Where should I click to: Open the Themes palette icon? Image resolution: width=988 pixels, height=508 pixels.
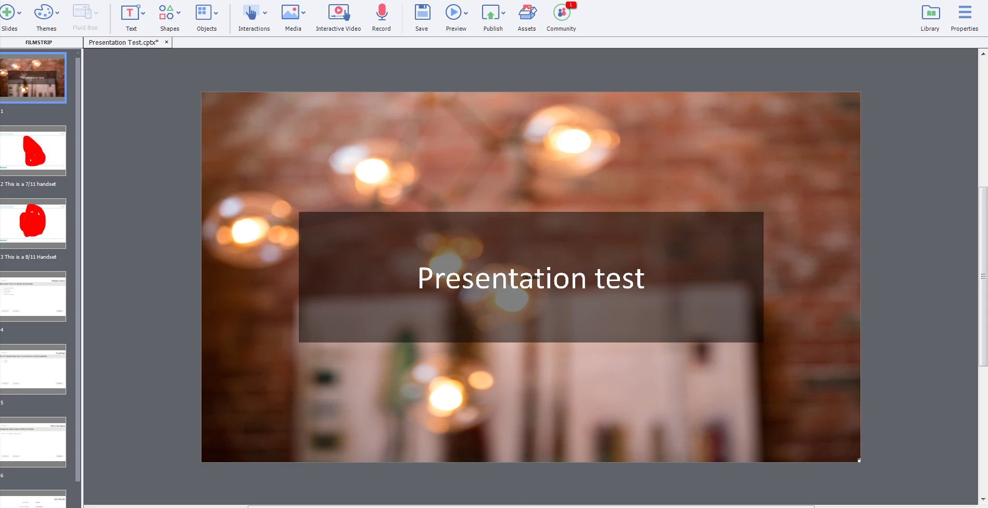pos(43,12)
